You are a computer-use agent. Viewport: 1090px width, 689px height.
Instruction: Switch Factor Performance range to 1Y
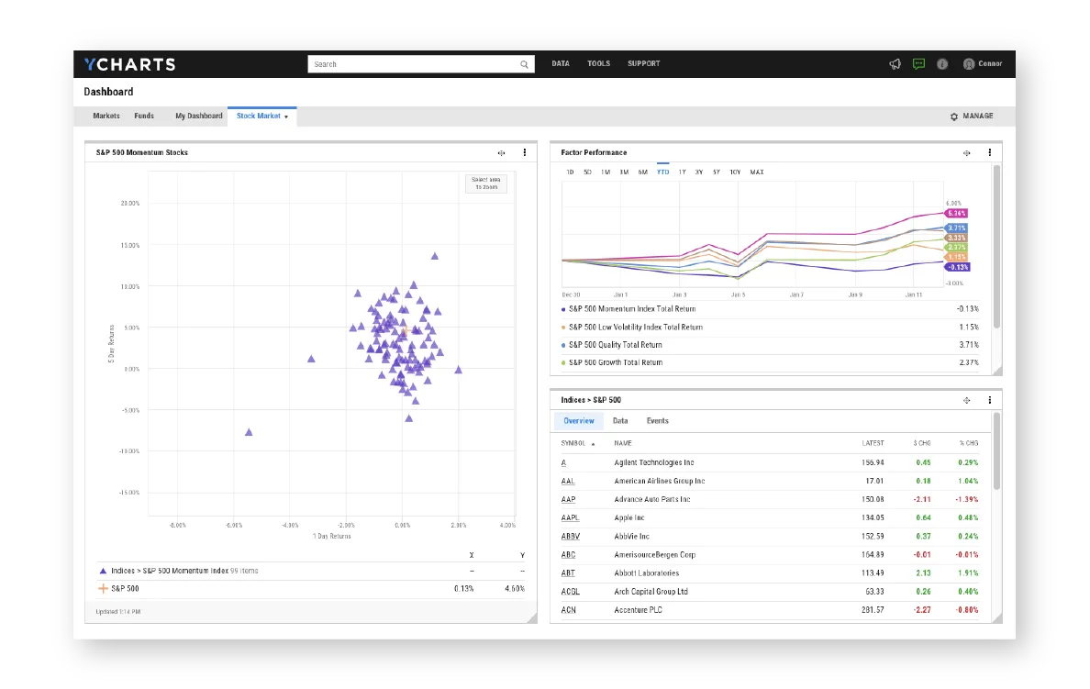(x=681, y=172)
